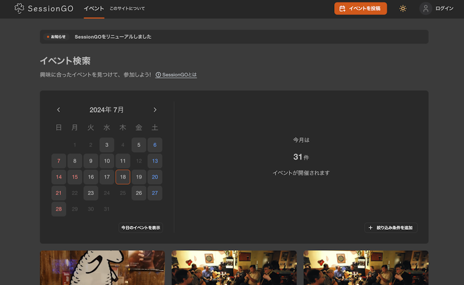This screenshot has height=285, width=464.
Task: Click the イベント検索 heading
Action: (65, 61)
